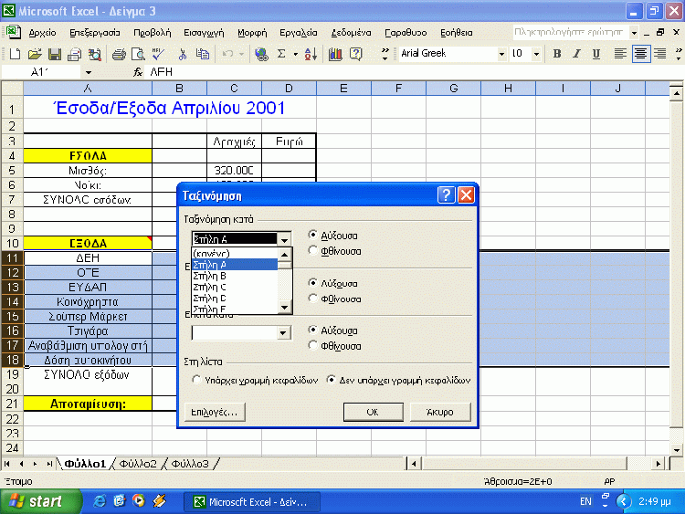Click the Επιλογές... options button
Viewport: 685px width, 514px height.
pos(214,412)
